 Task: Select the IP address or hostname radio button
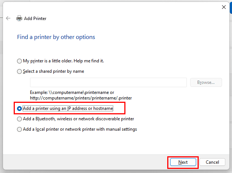coord(19,108)
